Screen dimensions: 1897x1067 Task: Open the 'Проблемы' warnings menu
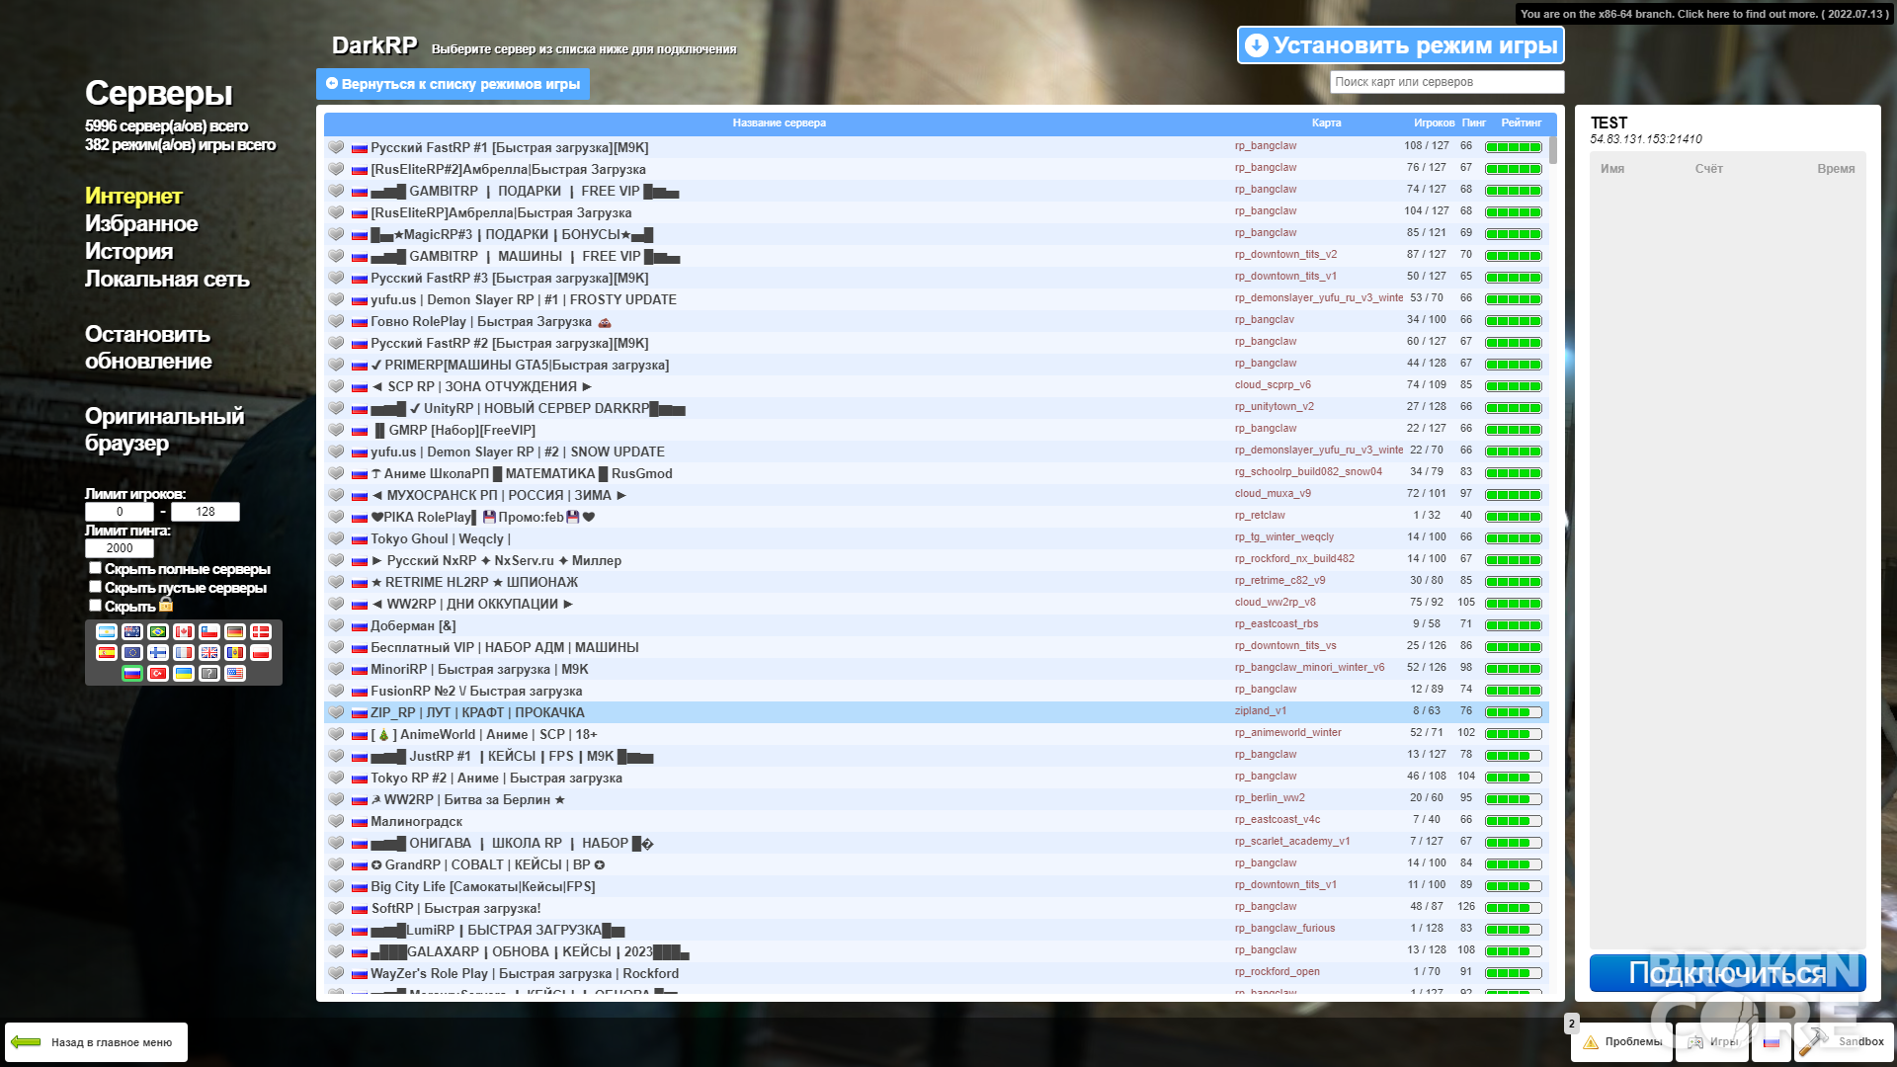1621,1042
